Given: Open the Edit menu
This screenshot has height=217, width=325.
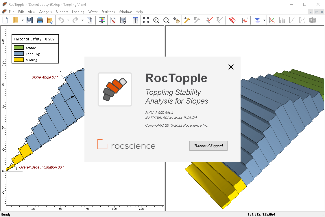Looking at the screenshot, I should (21, 12).
